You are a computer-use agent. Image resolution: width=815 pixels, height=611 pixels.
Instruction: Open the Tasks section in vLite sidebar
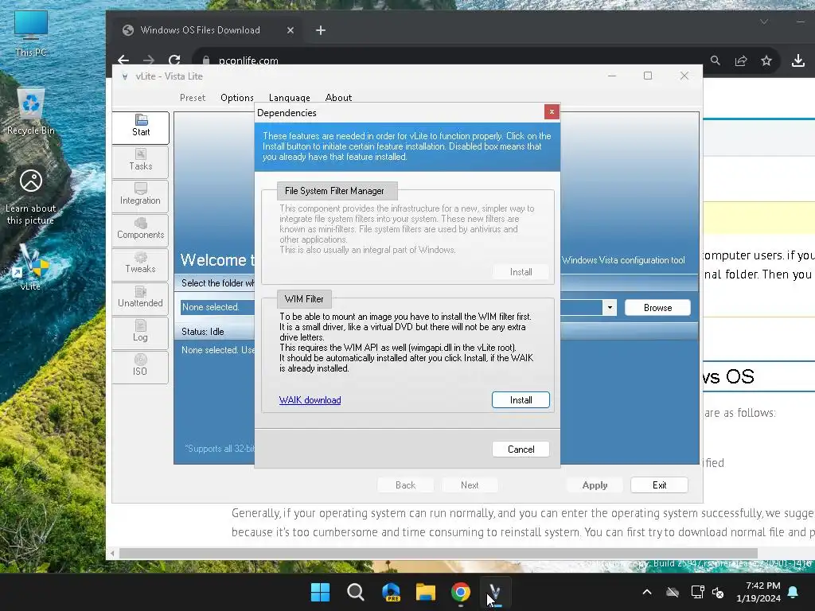(140, 162)
